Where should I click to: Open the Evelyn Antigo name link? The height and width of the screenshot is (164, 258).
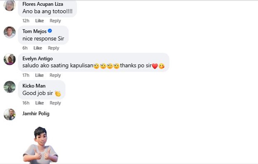pos(38,59)
